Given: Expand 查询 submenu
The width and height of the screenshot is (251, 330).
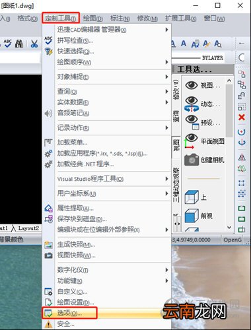Looking at the screenshot, I should click(x=107, y=91).
